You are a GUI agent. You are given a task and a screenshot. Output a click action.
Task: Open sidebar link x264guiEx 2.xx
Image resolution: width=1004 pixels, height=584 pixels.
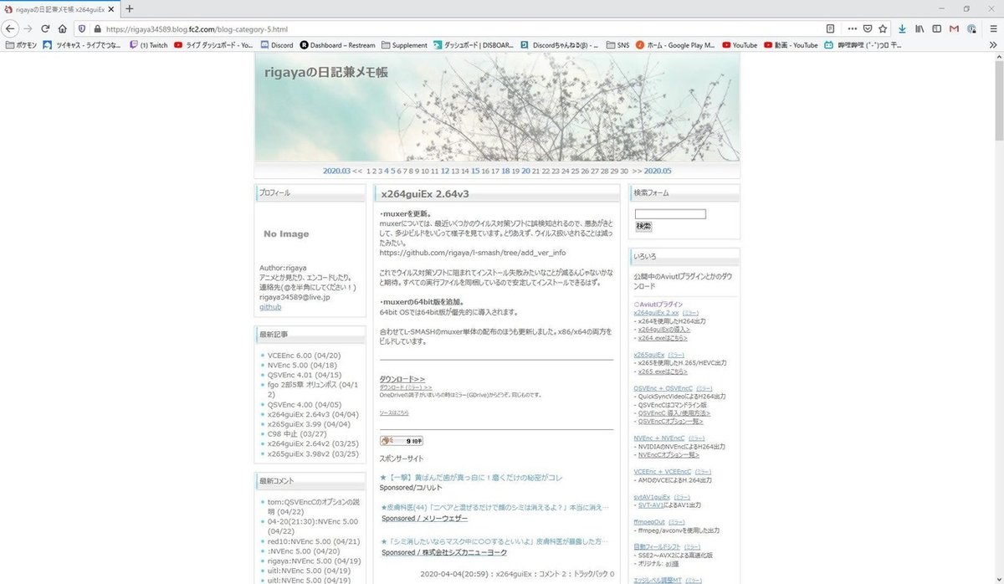pyautogui.click(x=657, y=312)
